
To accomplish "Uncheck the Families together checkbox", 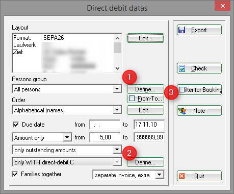I will tap(15, 174).
